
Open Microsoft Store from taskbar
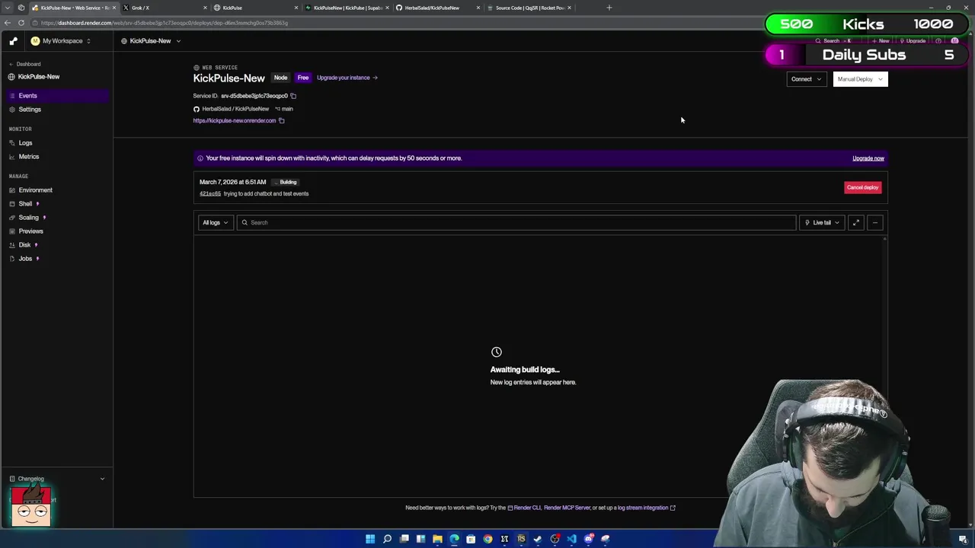coord(471,539)
